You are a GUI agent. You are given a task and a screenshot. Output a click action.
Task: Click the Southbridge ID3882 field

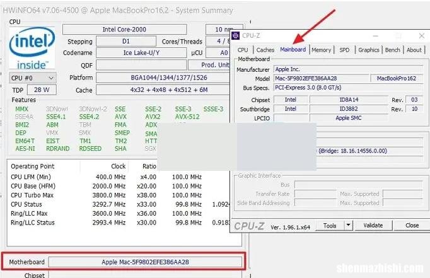(349, 109)
